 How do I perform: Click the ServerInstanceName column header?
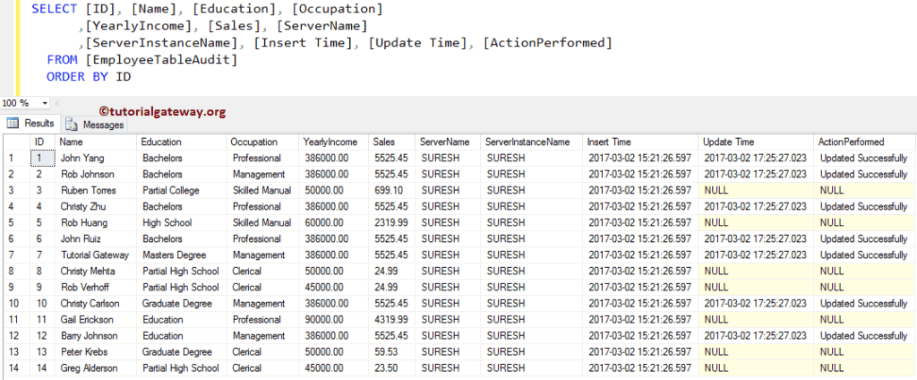tap(532, 142)
